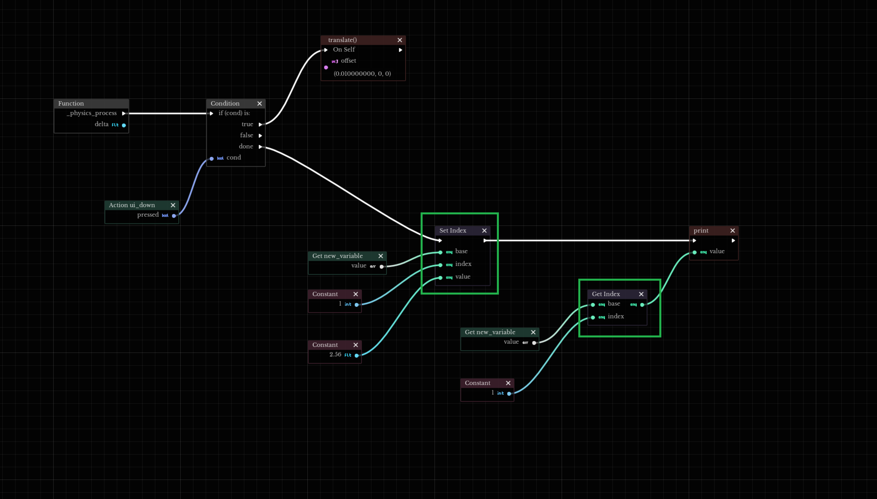This screenshot has height=499, width=877.
Task: Select the bool cond input pin on Condition node
Action: 212,158
